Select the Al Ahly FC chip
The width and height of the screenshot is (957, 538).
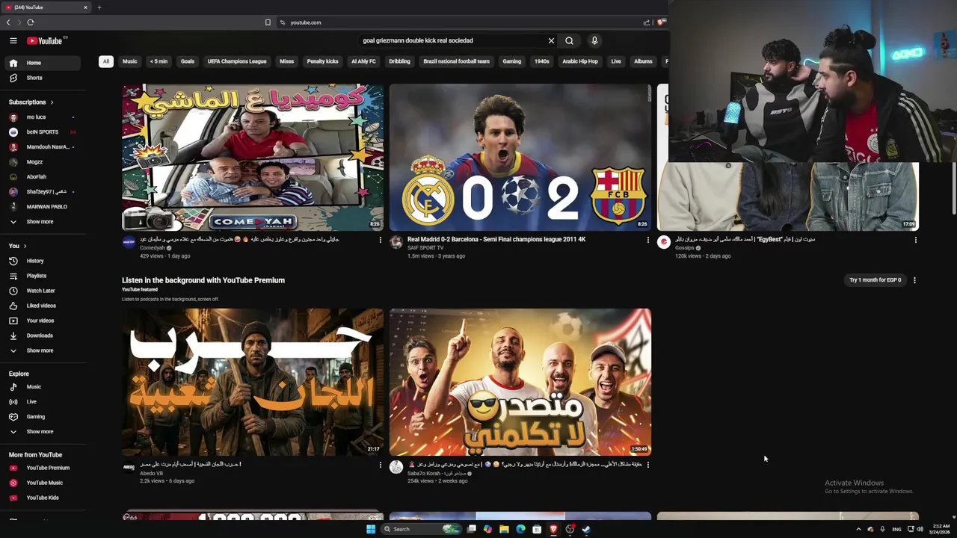363,61
